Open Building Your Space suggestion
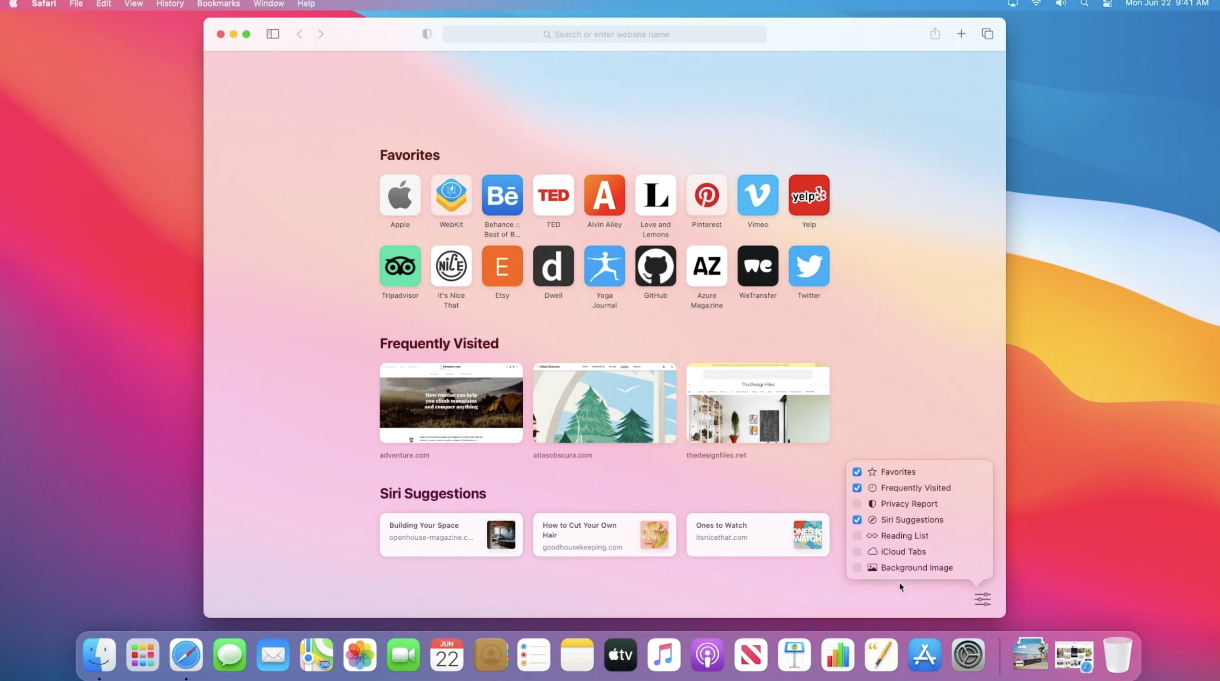This screenshot has height=681, width=1220. coord(451,534)
